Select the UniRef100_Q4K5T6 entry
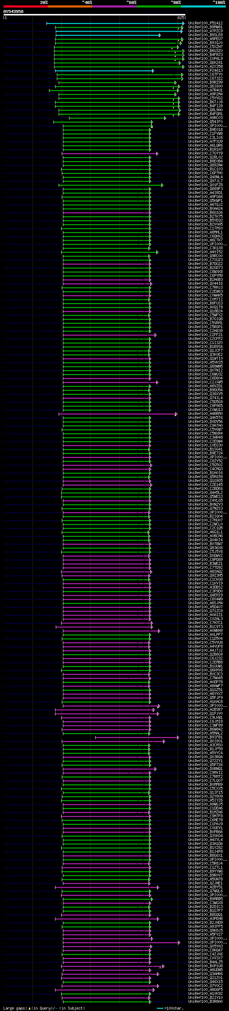229x1011 pixels. 205,418
